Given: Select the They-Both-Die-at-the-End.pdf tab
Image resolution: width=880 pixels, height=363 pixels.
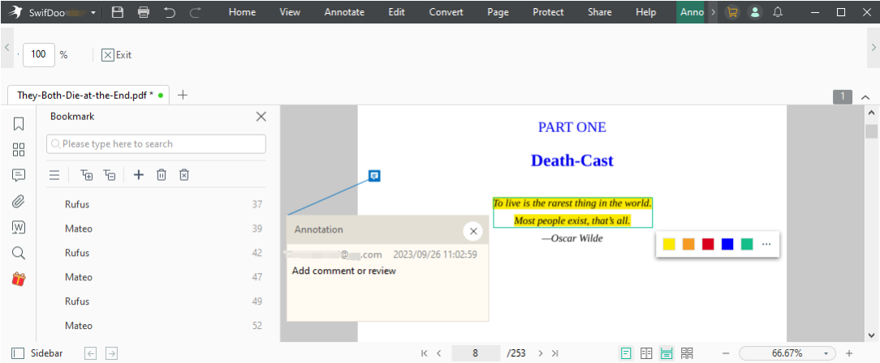Looking at the screenshot, I should click(88, 96).
